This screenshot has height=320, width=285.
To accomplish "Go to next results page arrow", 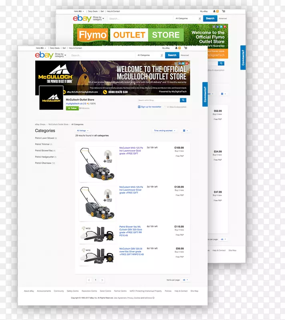I will pos(102,280).
